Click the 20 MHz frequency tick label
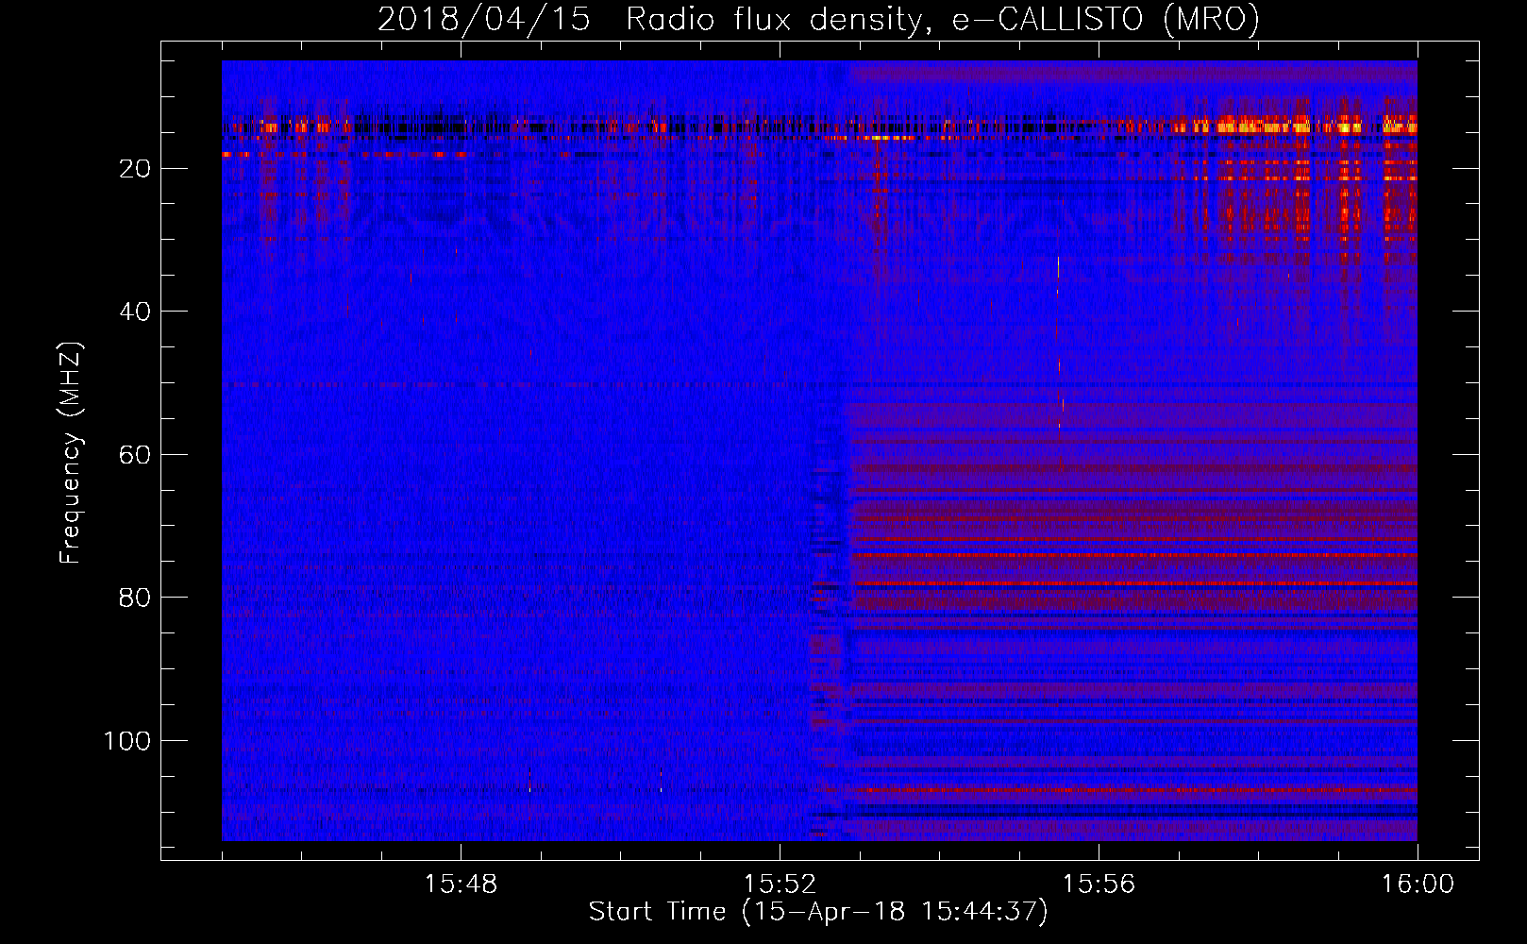Screen dimensions: 1527x944 135,169
